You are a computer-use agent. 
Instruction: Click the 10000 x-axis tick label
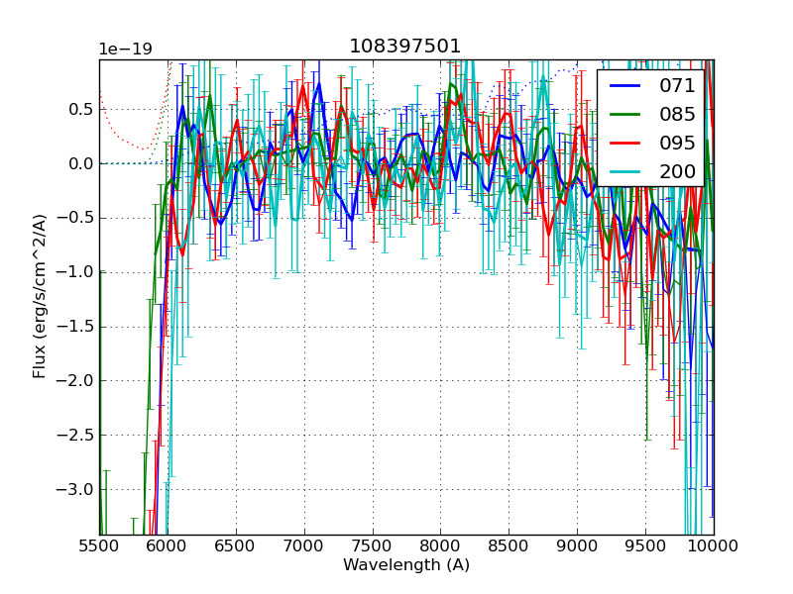click(x=714, y=545)
